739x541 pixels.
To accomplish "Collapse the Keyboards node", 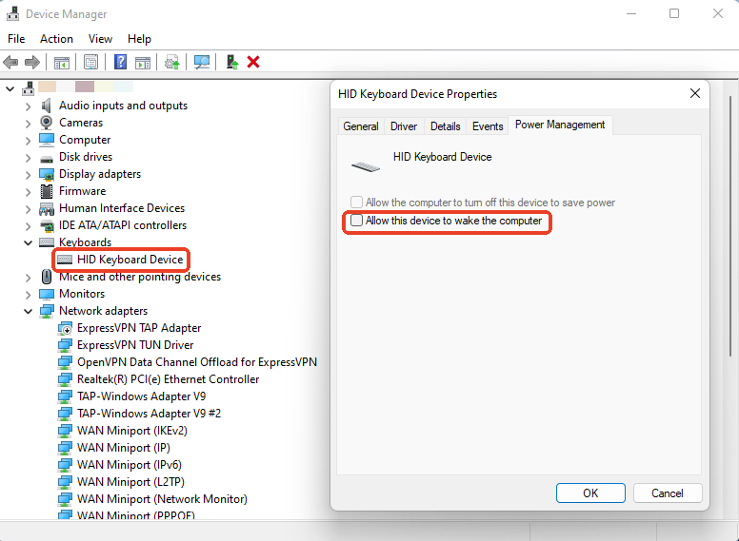I will pos(28,242).
